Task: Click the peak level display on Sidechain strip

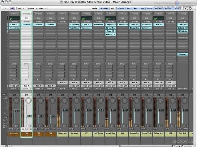Action: (59, 98)
